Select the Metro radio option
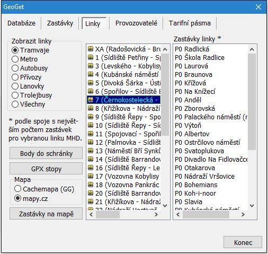Viewport: 268px width, 254px height. point(24,59)
